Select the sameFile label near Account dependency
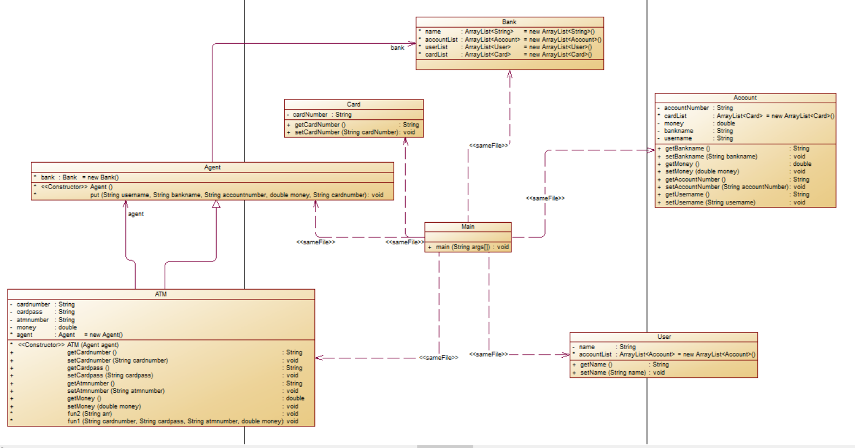 coord(545,198)
